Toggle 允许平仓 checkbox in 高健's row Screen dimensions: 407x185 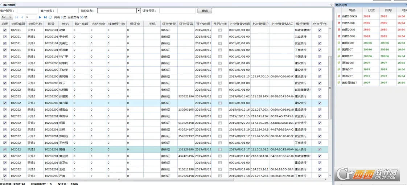[x=320, y=149]
